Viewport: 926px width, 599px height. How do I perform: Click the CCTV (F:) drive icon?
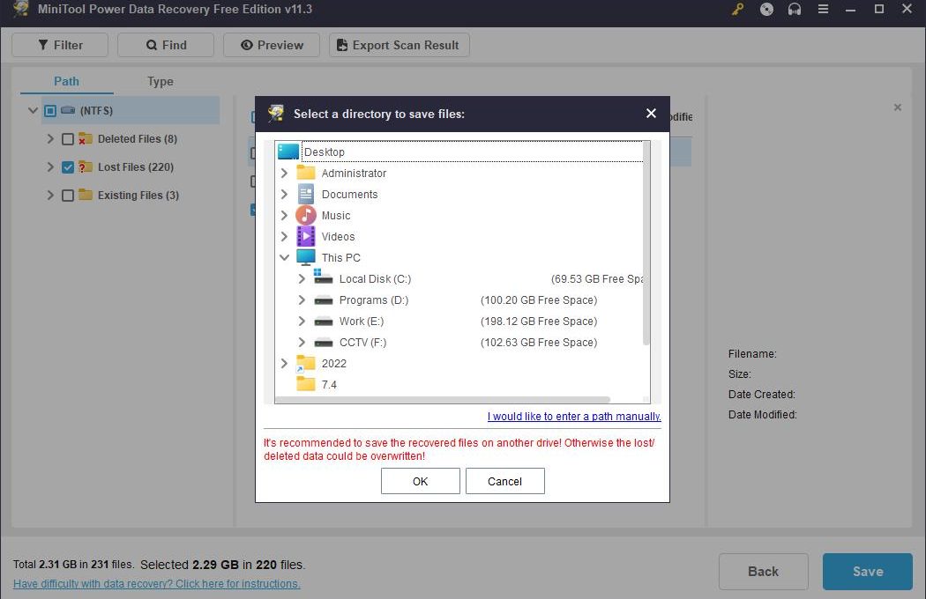(323, 343)
